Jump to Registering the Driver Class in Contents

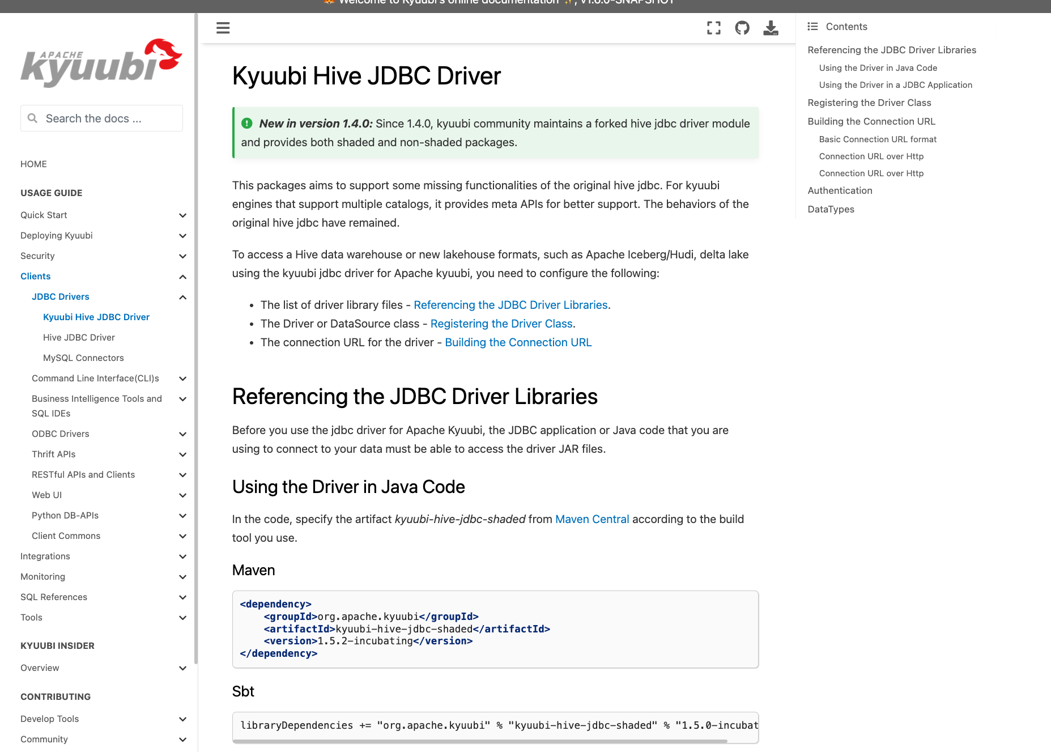(x=869, y=103)
